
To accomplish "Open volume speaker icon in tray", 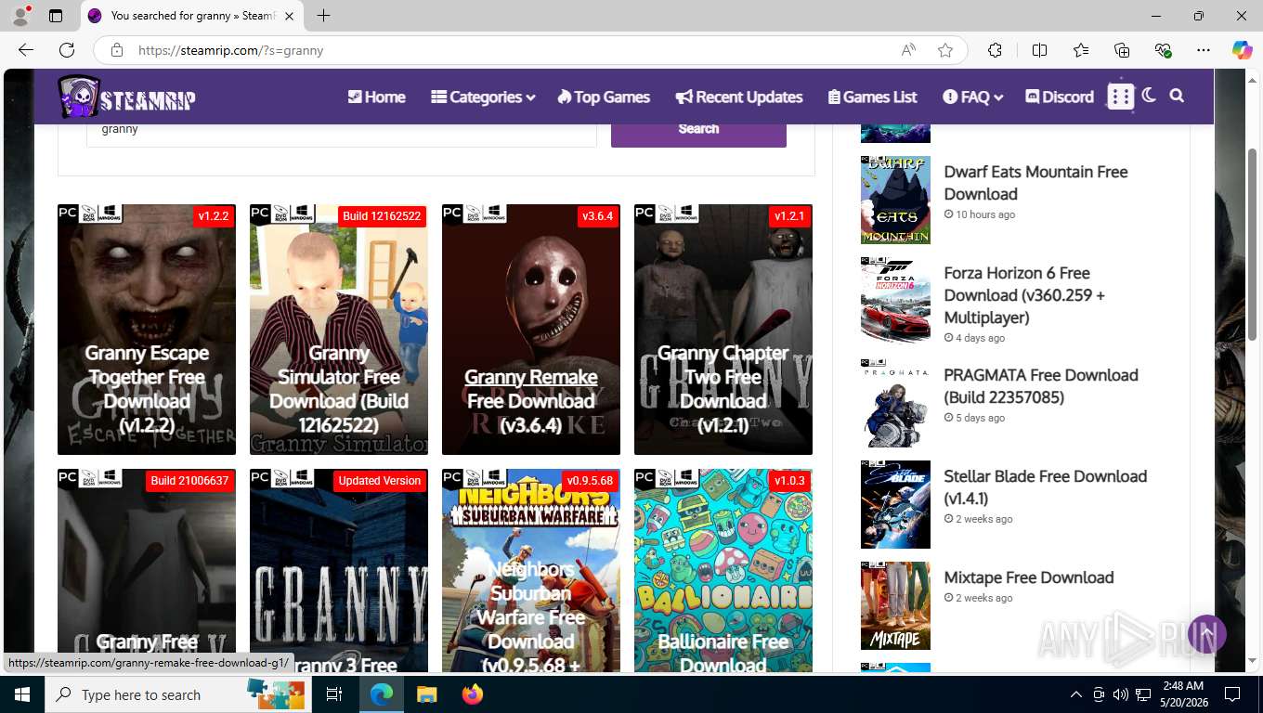I will 1121,694.
